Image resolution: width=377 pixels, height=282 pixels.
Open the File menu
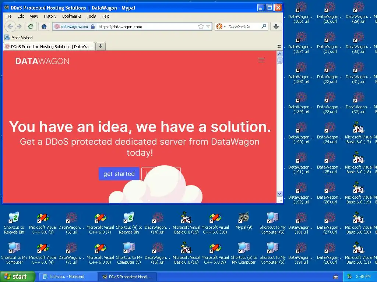tap(8, 16)
